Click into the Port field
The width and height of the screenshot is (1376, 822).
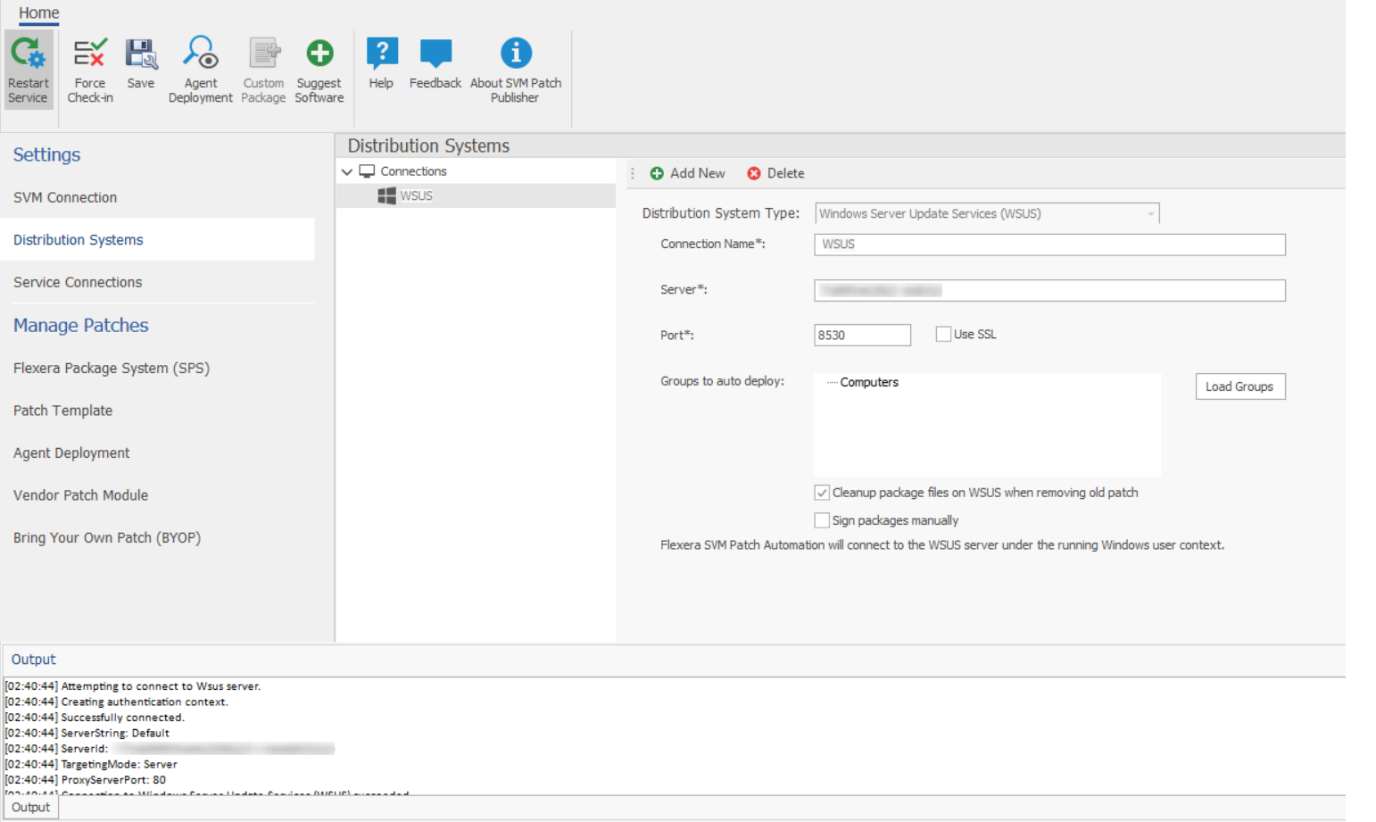(862, 335)
